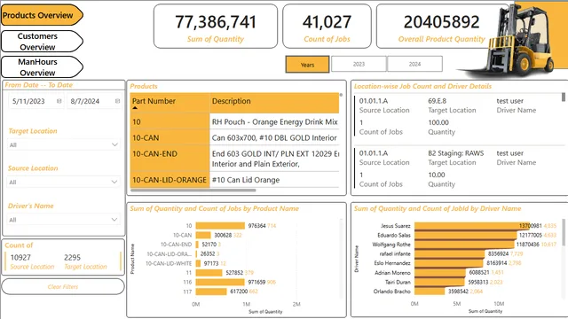The width and height of the screenshot is (568, 319).
Task: Open the Products Overview page
Action: [x=42, y=15]
